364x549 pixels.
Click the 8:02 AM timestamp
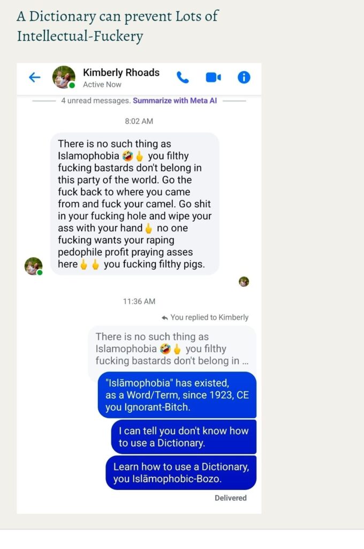pos(139,121)
